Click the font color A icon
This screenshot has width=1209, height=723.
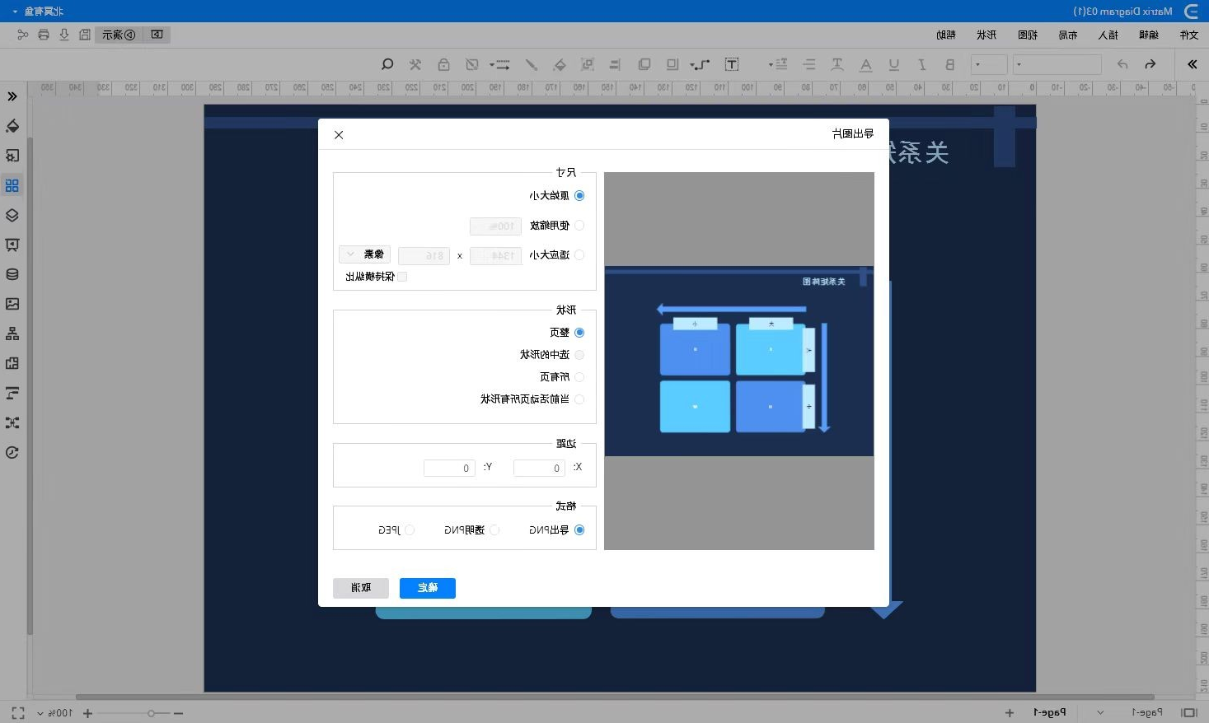click(865, 64)
